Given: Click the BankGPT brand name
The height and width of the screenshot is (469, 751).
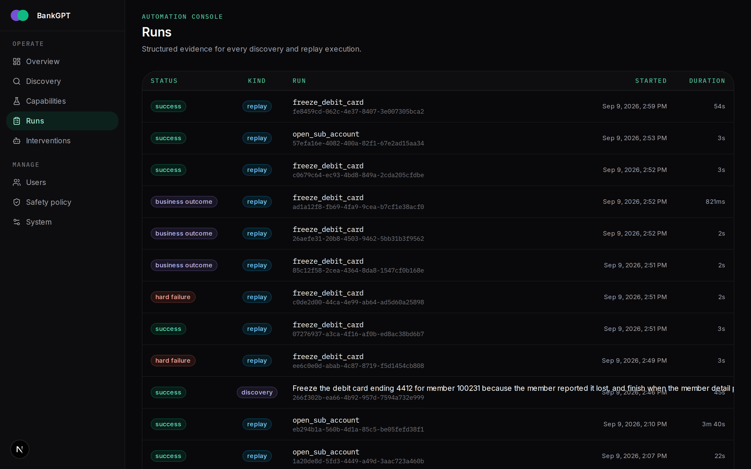Looking at the screenshot, I should [x=54, y=16].
